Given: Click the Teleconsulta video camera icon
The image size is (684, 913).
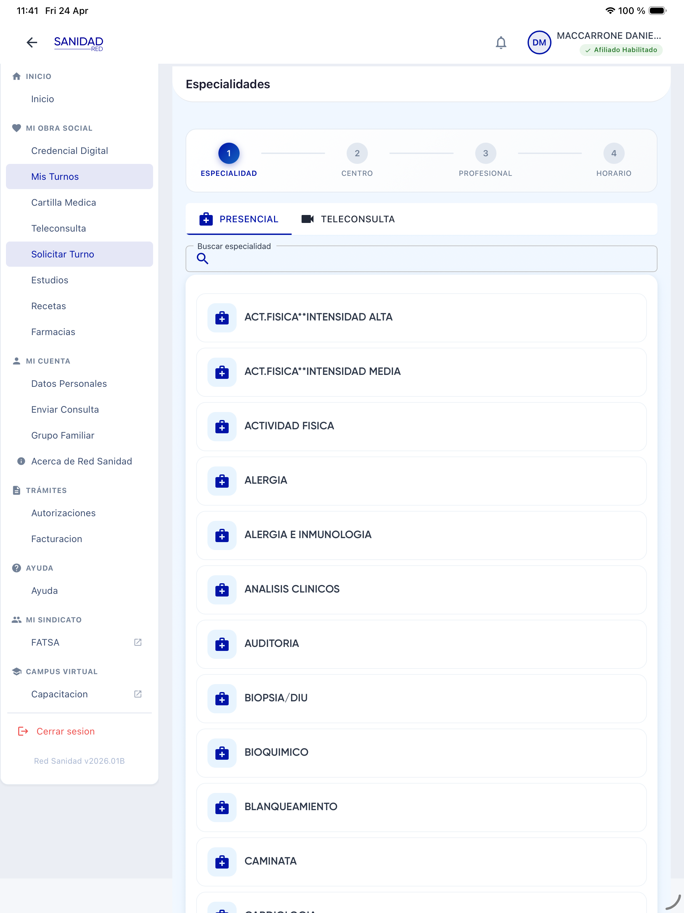Looking at the screenshot, I should (x=307, y=219).
